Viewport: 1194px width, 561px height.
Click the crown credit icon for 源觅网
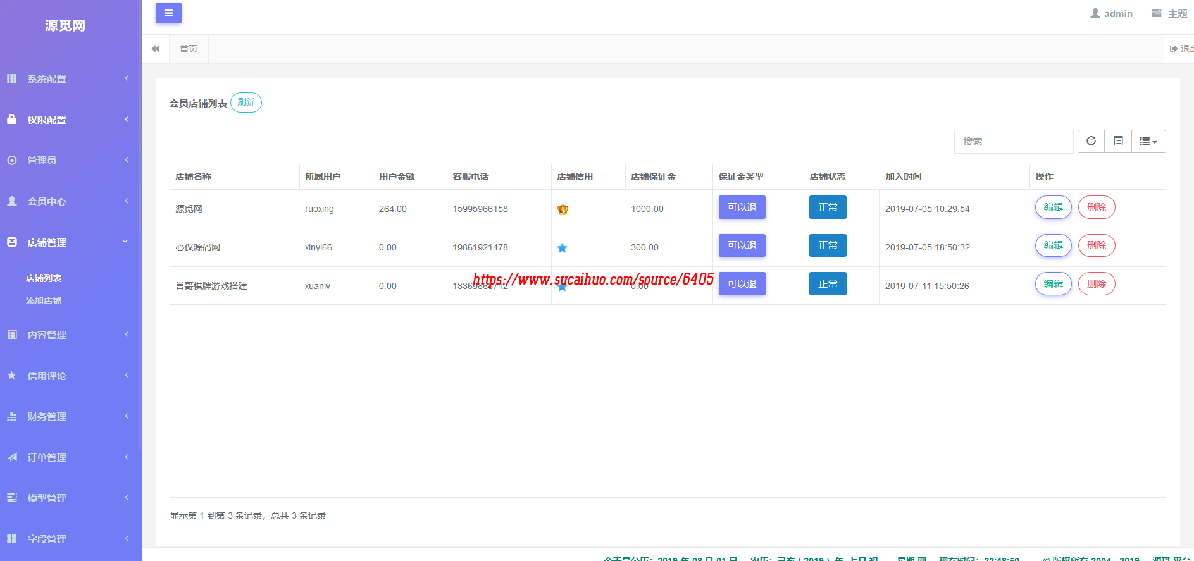pos(563,209)
